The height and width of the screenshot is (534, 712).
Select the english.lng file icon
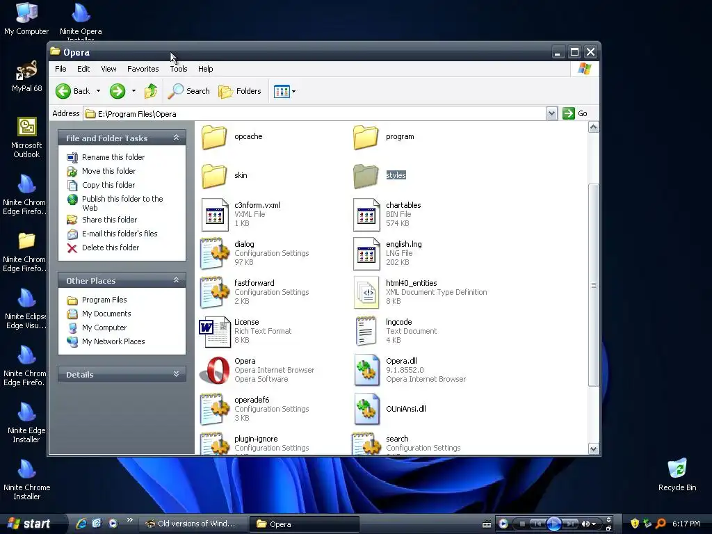click(x=366, y=253)
